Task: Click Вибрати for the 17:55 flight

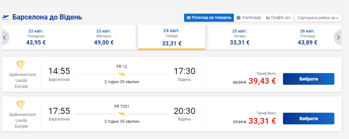Action: pos(308,119)
